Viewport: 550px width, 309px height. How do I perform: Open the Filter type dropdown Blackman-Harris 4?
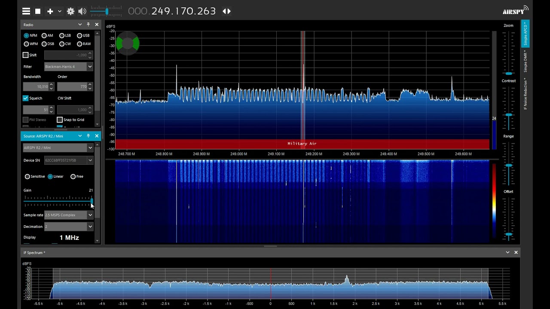tap(69, 67)
